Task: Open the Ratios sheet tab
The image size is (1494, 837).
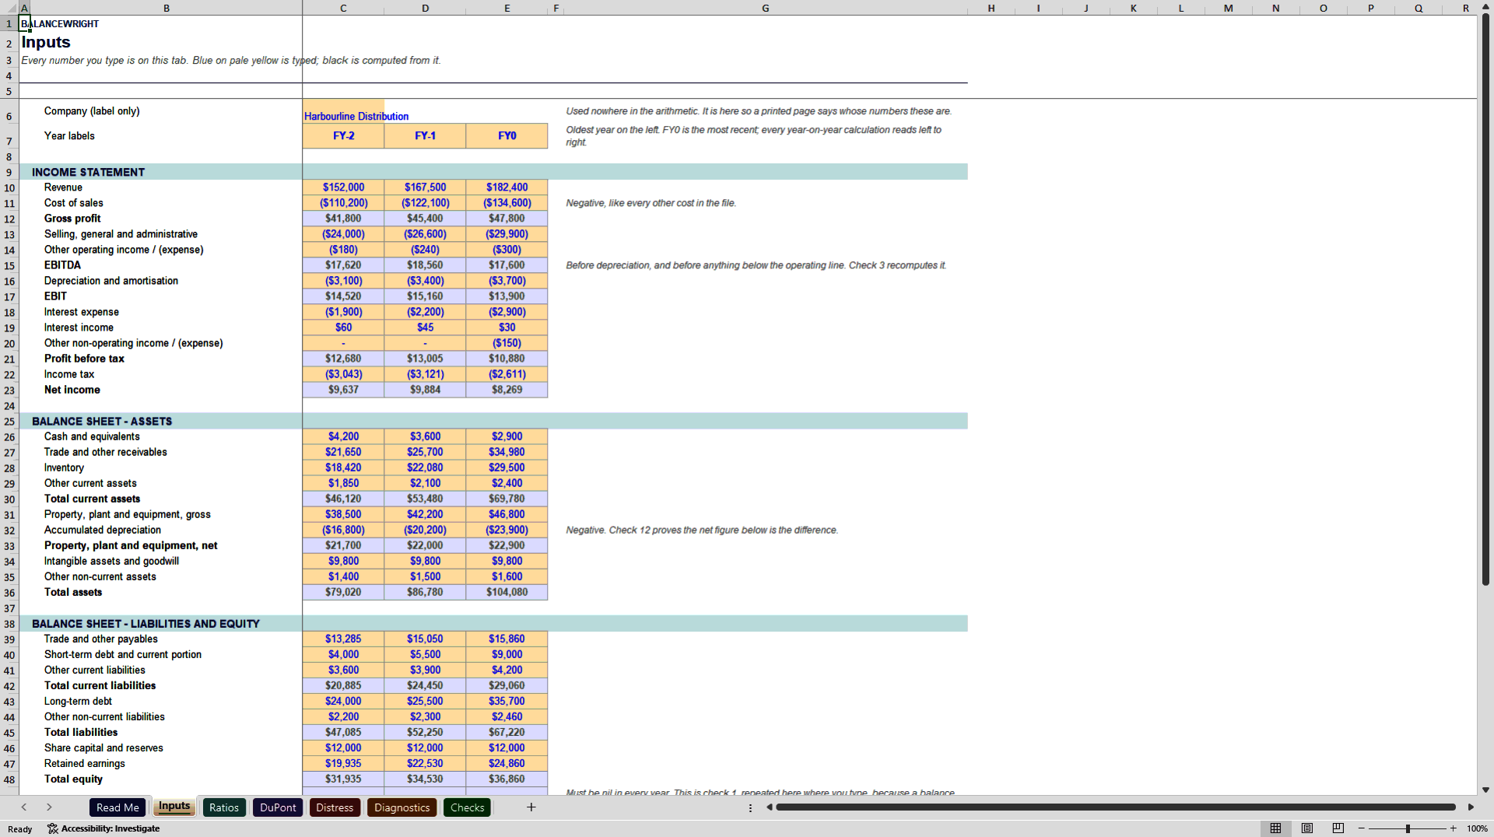Action: click(x=224, y=807)
